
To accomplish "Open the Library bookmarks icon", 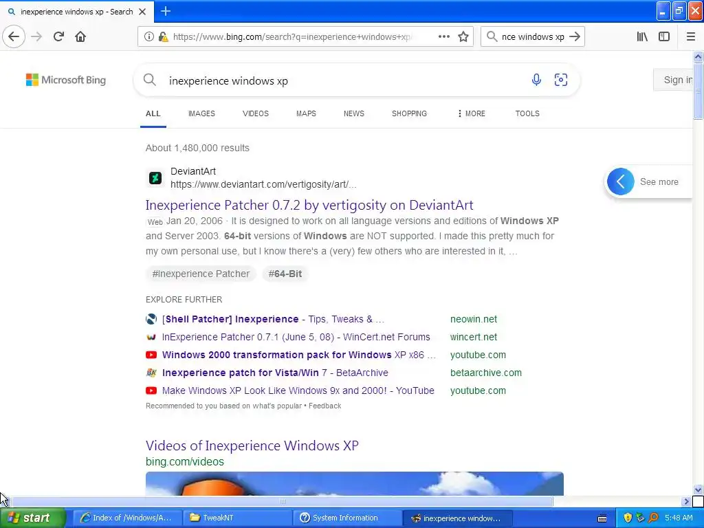I will pos(642,36).
